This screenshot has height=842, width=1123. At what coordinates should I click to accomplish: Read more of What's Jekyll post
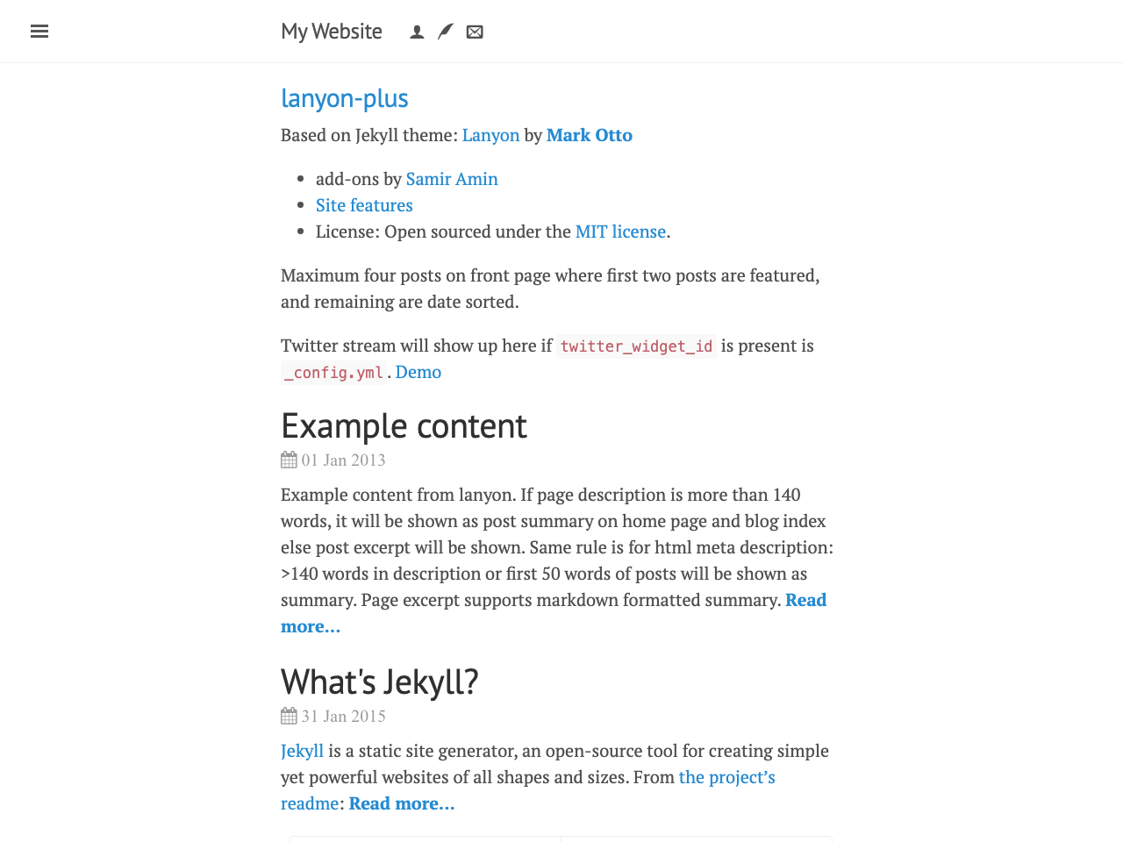(402, 803)
